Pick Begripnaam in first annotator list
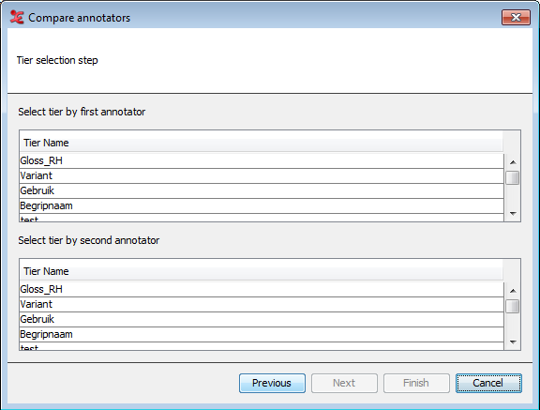The image size is (540, 410). [262, 206]
